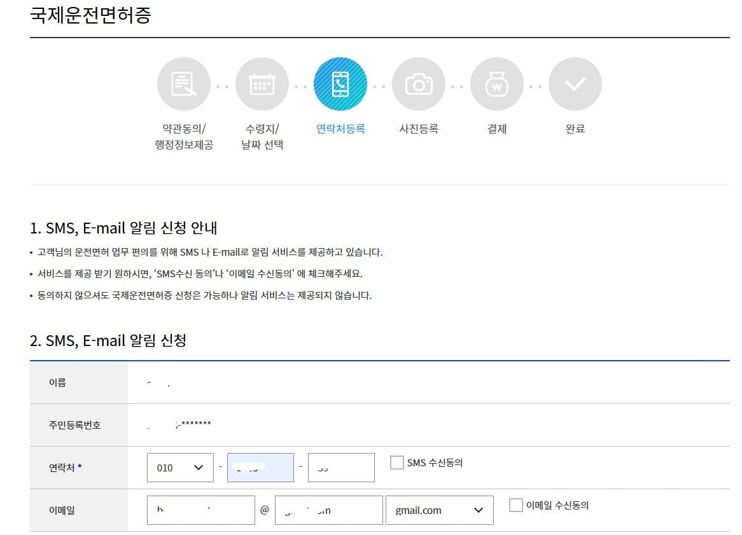The image size is (742, 535).
Task: Check SMS consent next to phone fields
Action: (x=398, y=463)
